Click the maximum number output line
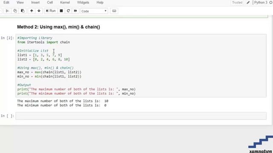Screen dimensions: 273x153 (63, 101)
